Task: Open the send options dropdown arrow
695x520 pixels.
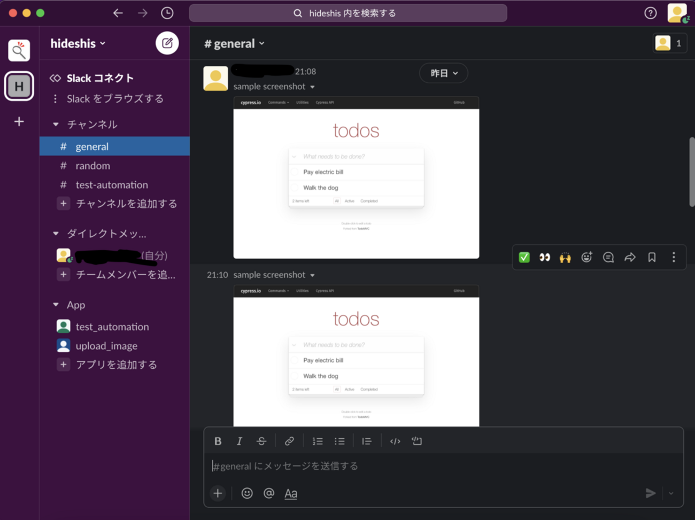Action: tap(671, 493)
